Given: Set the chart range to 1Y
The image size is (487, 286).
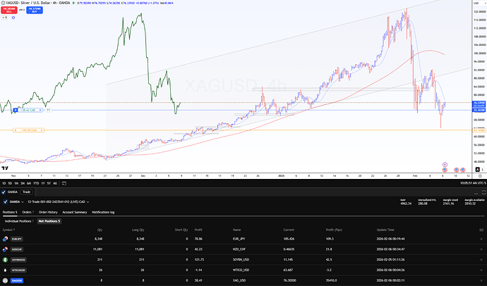Looking at the screenshot, I should pyautogui.click(x=43, y=183).
